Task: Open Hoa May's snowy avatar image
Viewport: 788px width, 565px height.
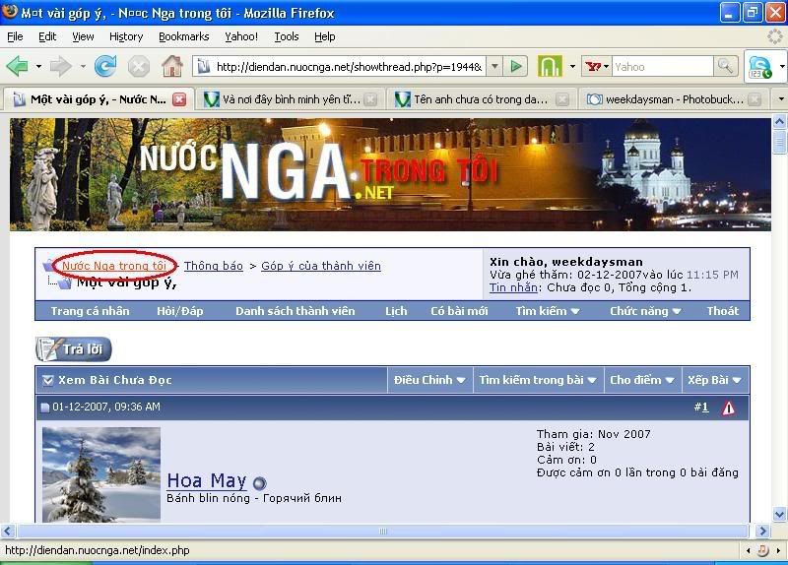Action: pyautogui.click(x=101, y=474)
